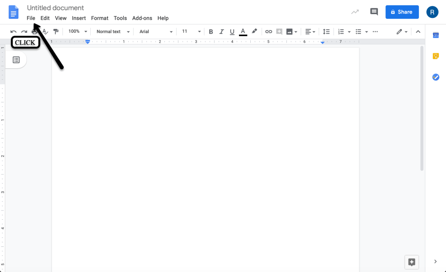This screenshot has width=446, height=272.
Task: Open the comment history icon
Action: click(x=374, y=12)
